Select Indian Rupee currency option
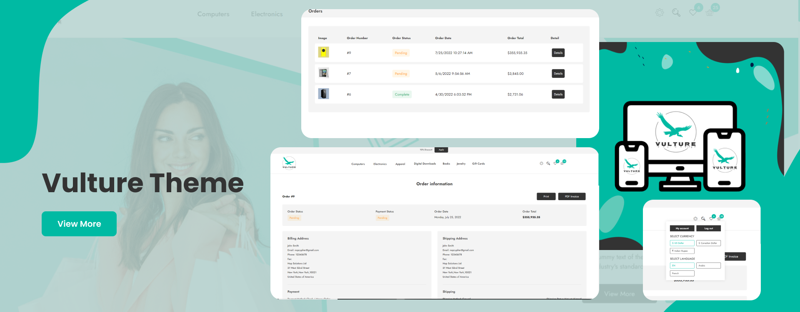The width and height of the screenshot is (800, 312). pyautogui.click(x=682, y=251)
